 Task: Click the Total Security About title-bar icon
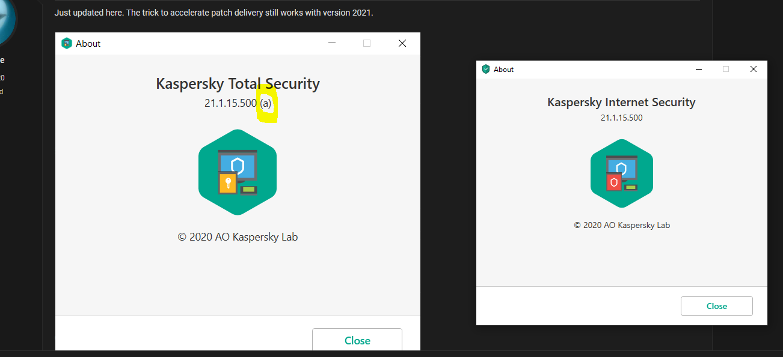coord(67,43)
